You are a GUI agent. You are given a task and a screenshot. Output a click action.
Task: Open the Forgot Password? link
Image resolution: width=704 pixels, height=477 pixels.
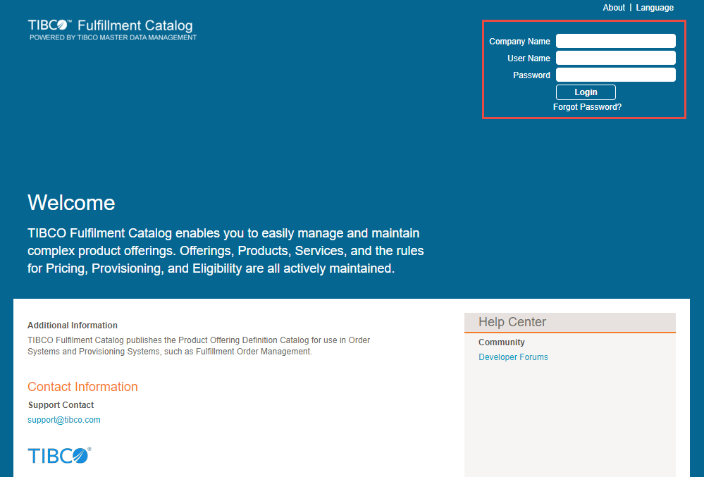point(587,107)
